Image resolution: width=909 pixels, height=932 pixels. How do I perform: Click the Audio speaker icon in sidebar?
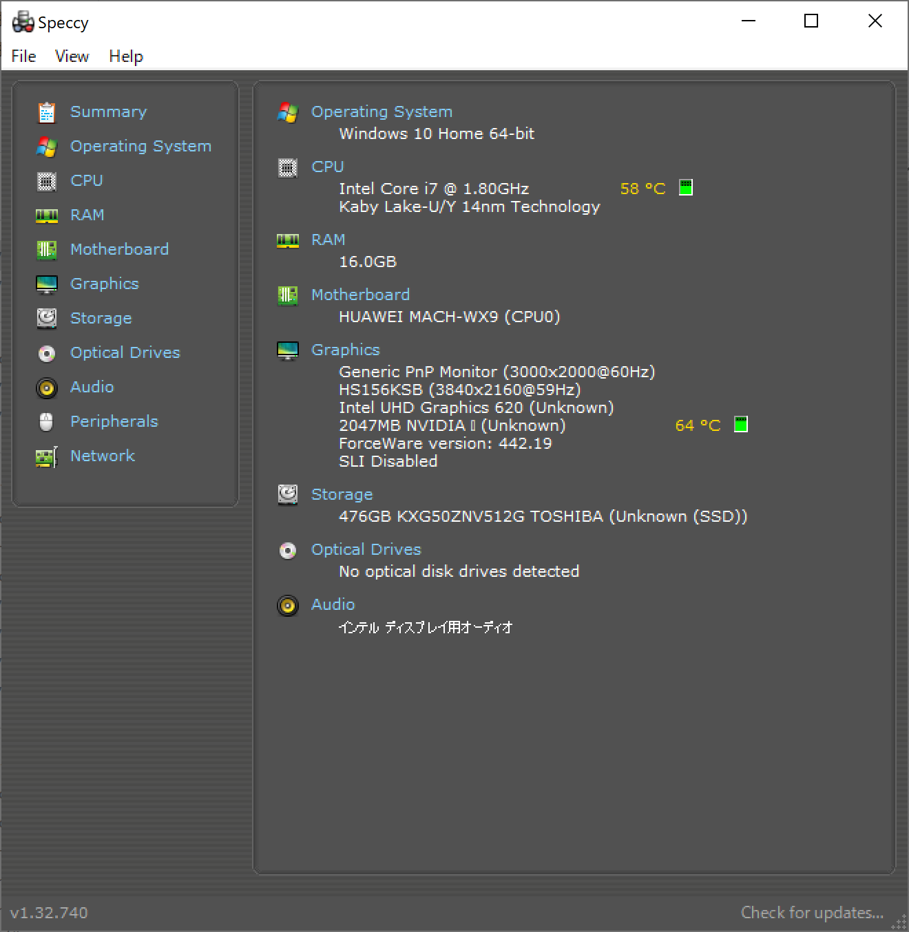coord(46,388)
